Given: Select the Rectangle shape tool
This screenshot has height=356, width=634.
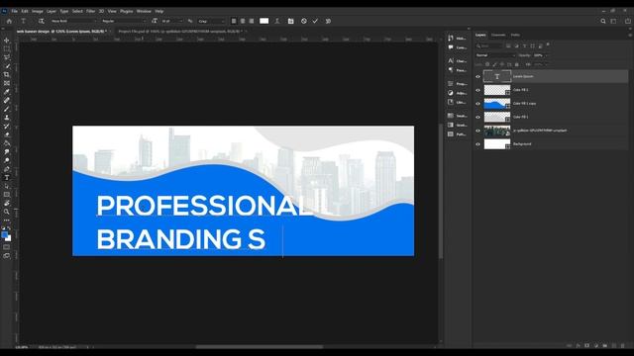Looking at the screenshot, I should click(7, 195).
